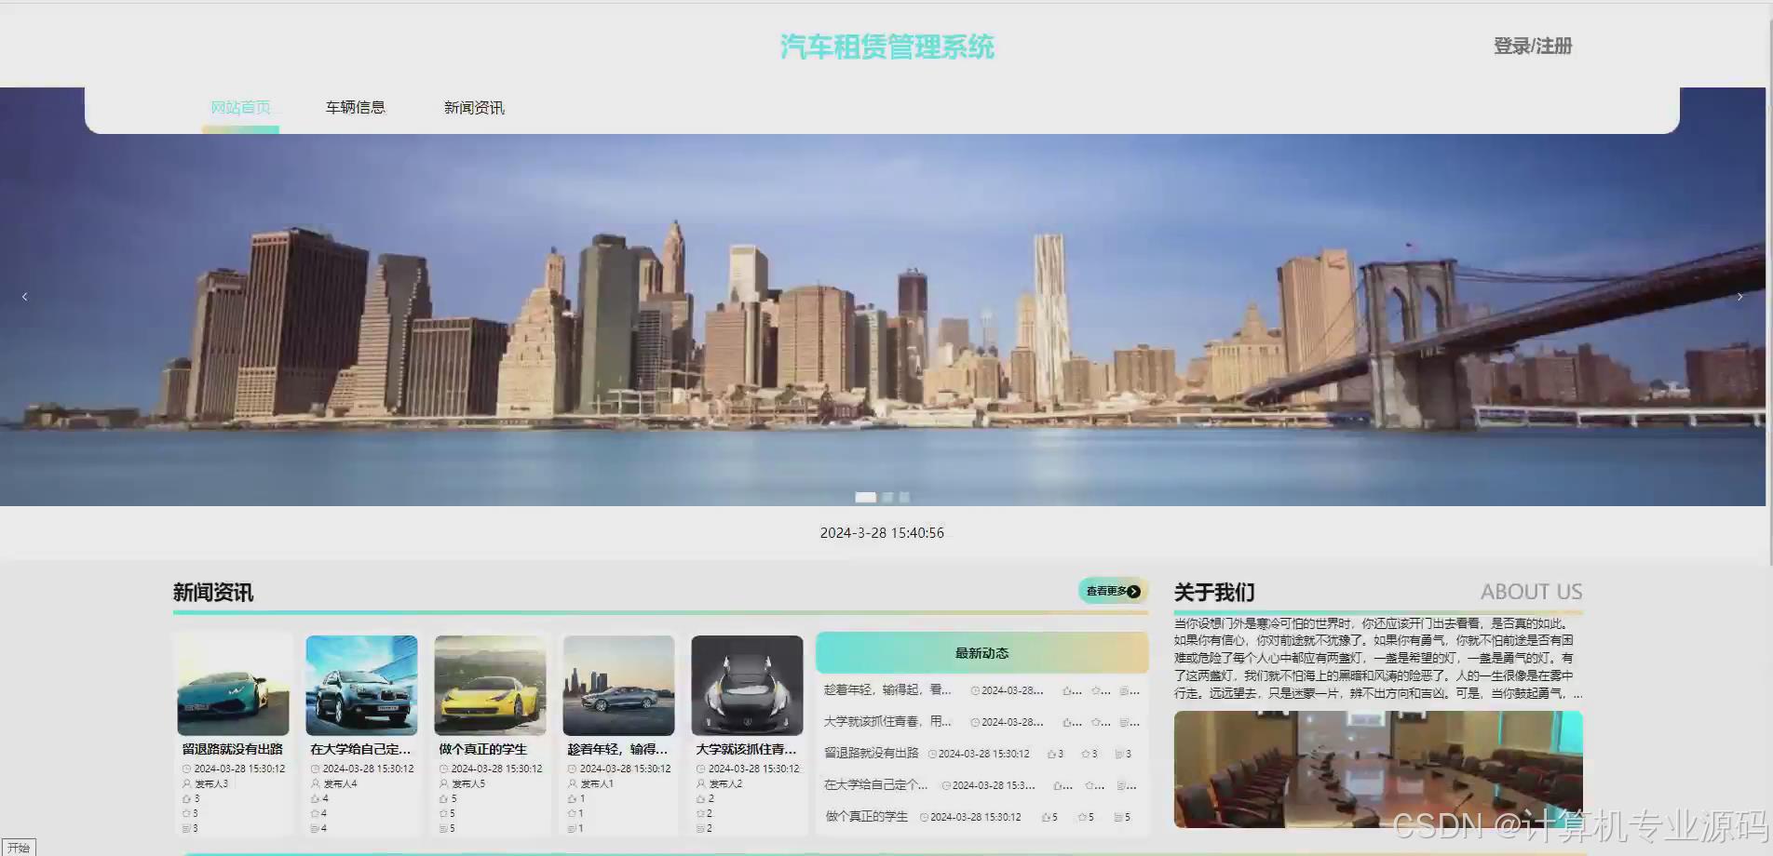Select the second carousel indicator dot

tap(886, 497)
